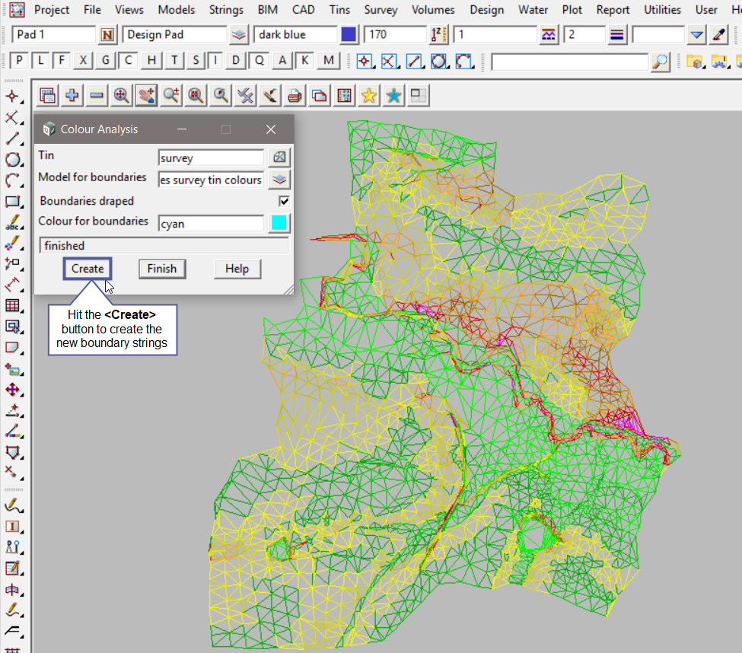Click the yellow star favourites icon
The width and height of the screenshot is (742, 653).
point(368,95)
